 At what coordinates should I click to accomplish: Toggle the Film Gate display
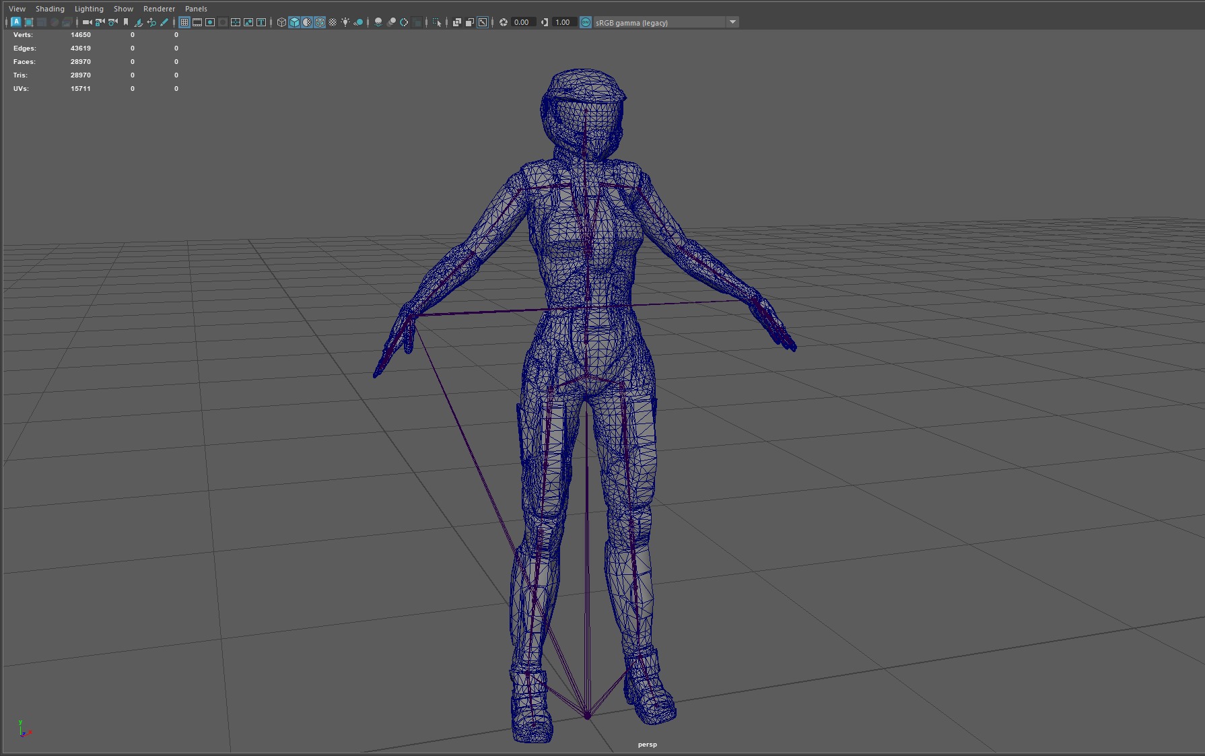pos(197,22)
